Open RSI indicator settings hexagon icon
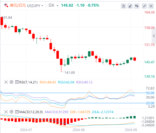 [12, 82]
